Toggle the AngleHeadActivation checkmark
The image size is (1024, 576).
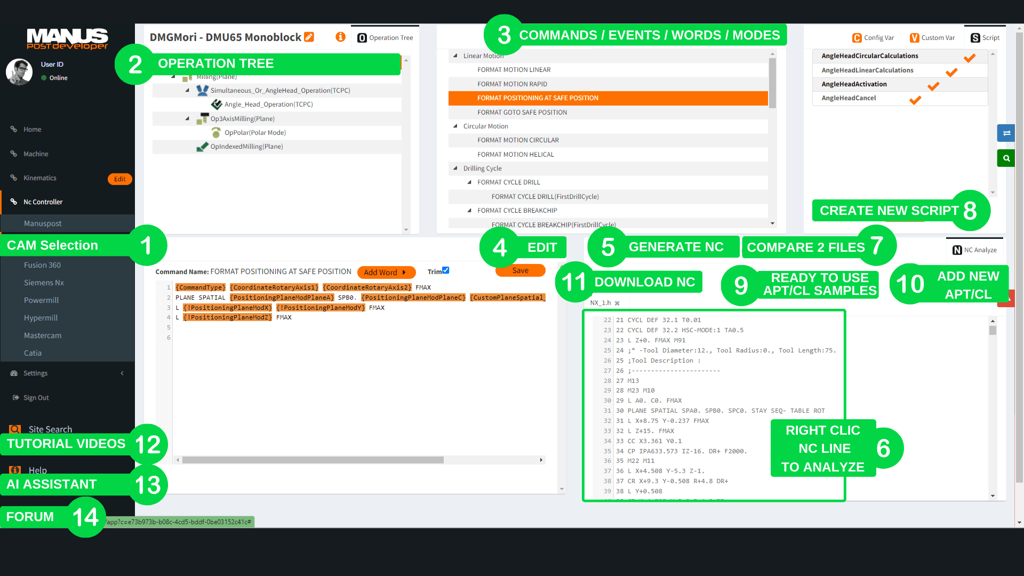[933, 85]
